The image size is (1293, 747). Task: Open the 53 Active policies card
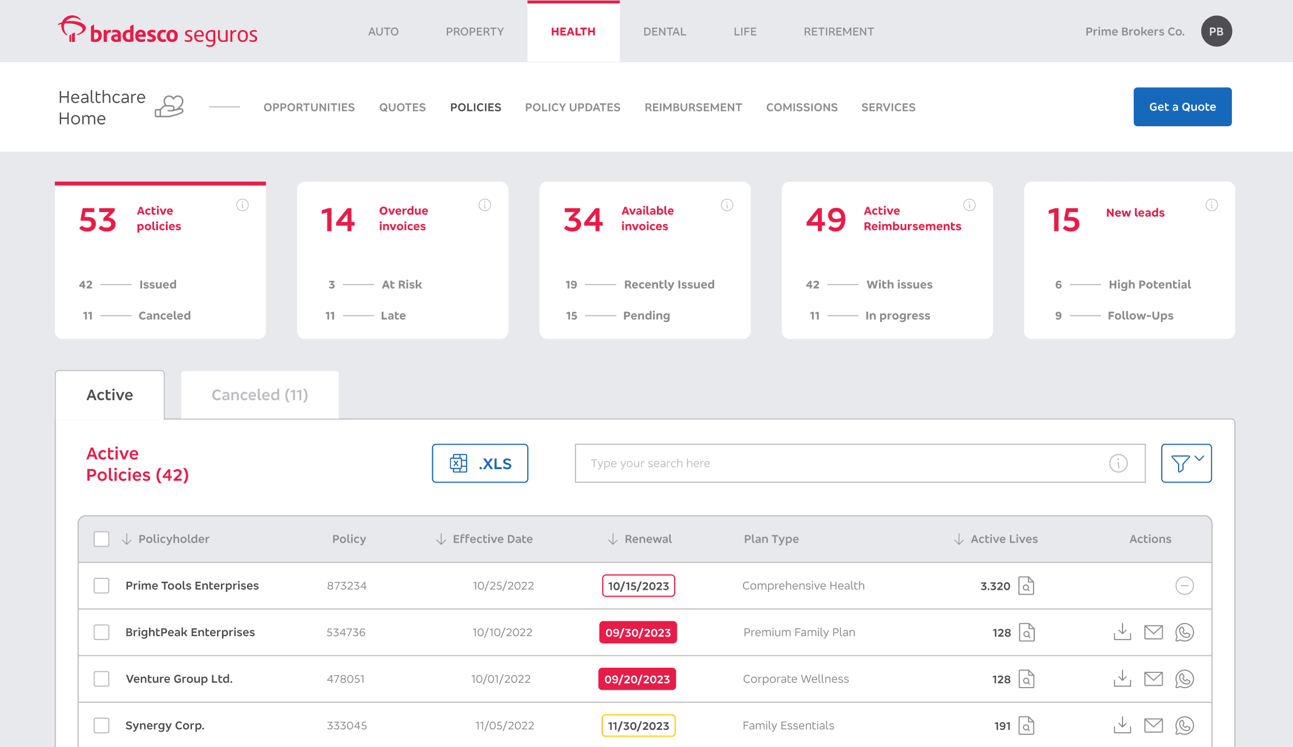[x=160, y=260]
